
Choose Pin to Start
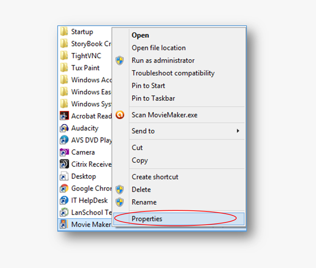tap(148, 86)
